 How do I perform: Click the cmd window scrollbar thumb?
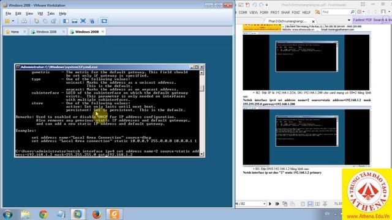[202, 87]
